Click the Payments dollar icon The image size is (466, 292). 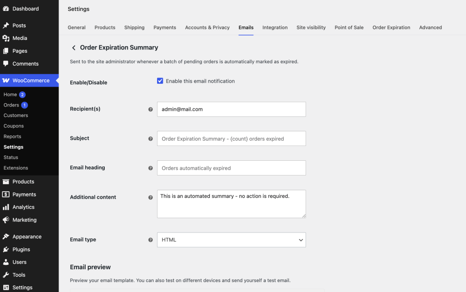point(6,195)
